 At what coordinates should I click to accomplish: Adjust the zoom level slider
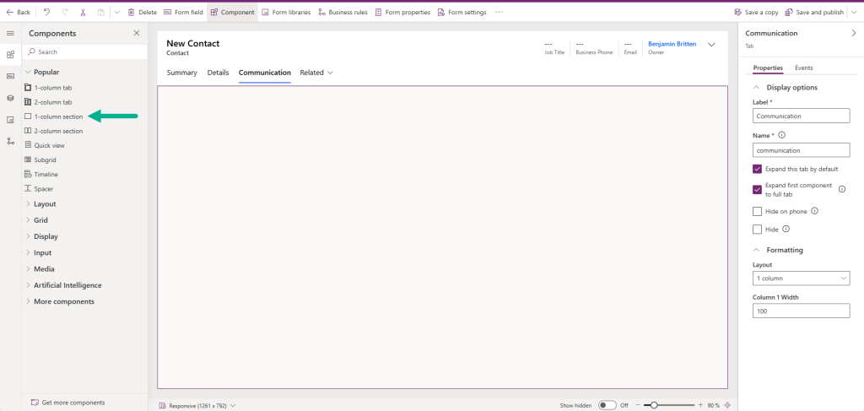[654, 405]
